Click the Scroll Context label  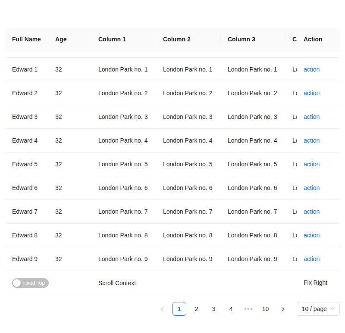[117, 283]
